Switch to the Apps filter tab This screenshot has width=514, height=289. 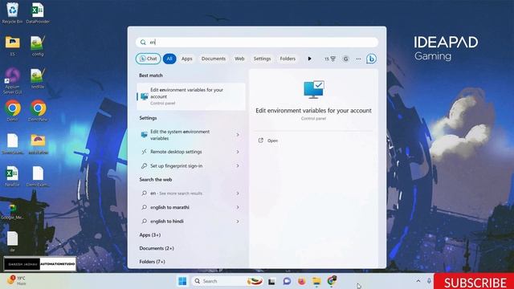[x=187, y=59]
